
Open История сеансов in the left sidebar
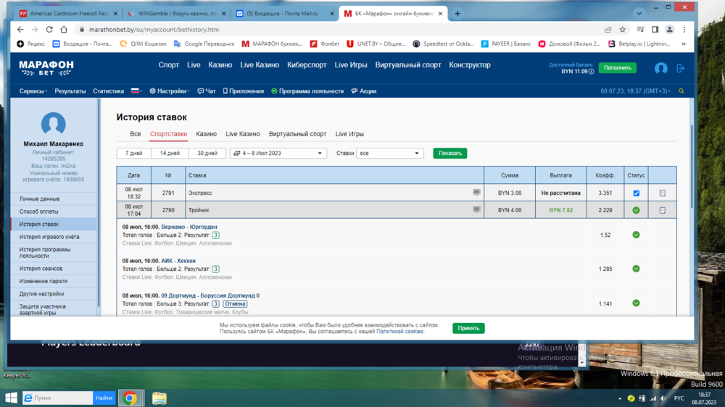pyautogui.click(x=41, y=269)
